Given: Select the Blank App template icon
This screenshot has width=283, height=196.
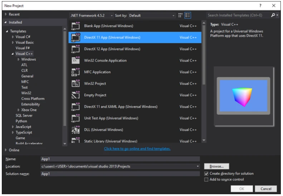Looking at the screenshot, I should coord(75,26).
